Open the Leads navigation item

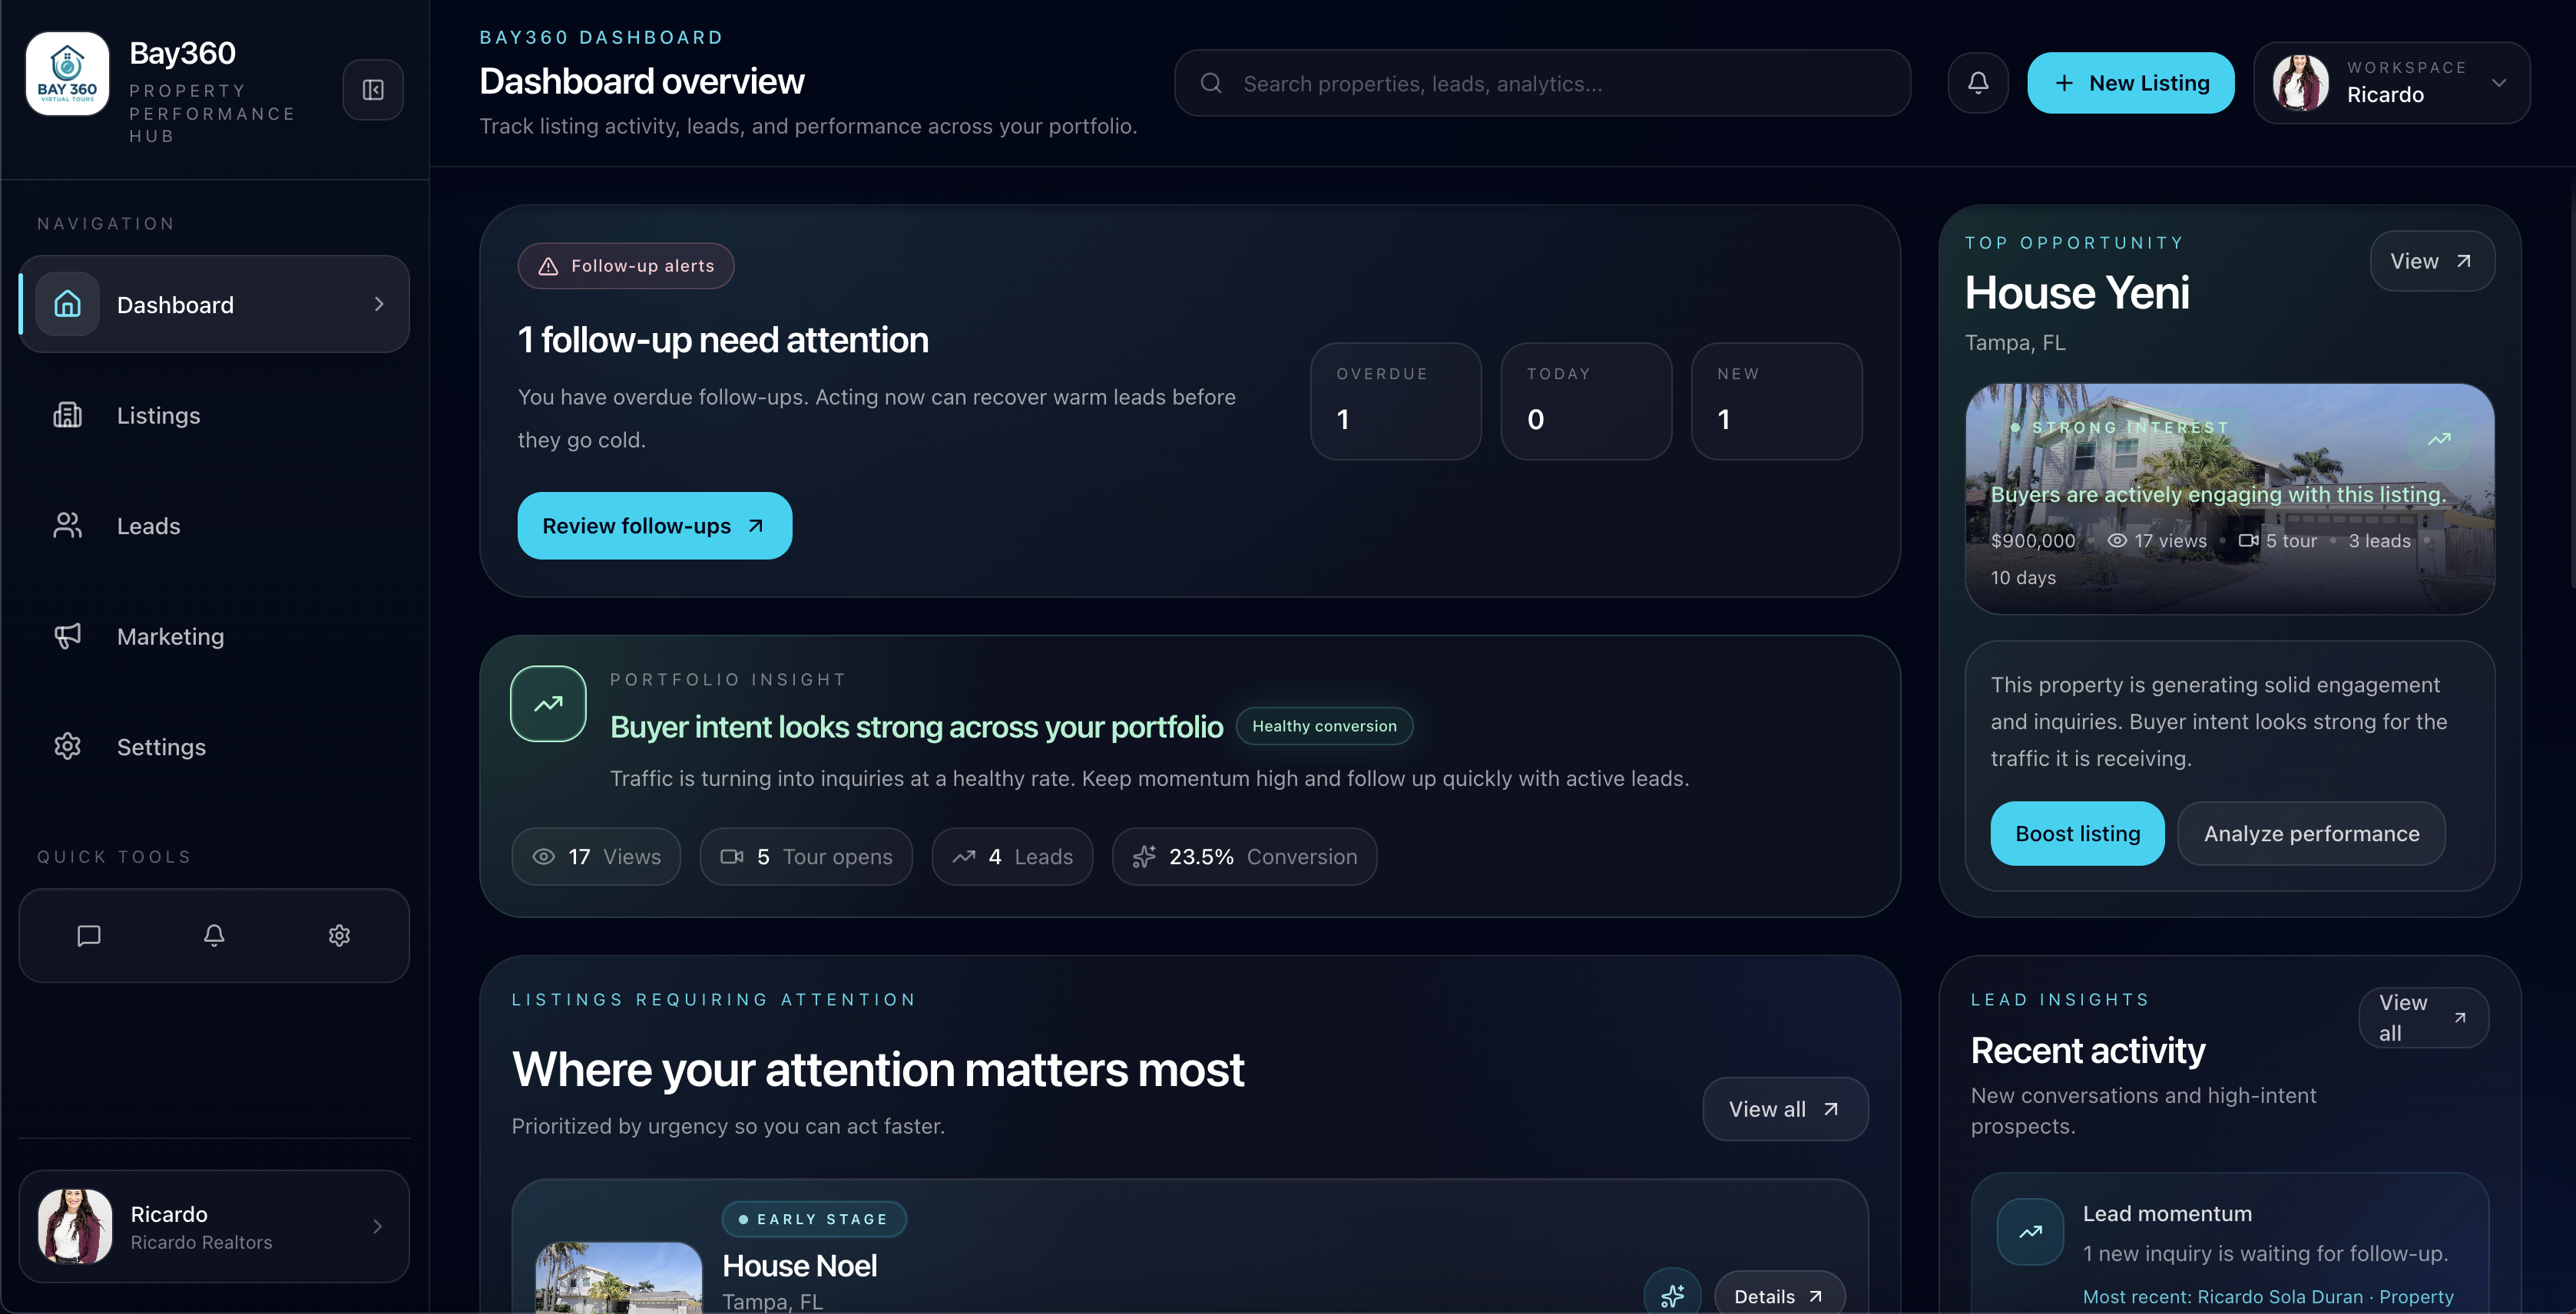point(148,526)
